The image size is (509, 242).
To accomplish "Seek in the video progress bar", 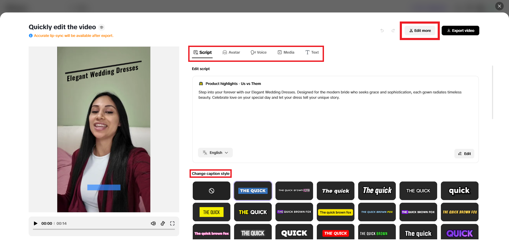I will point(104,229).
